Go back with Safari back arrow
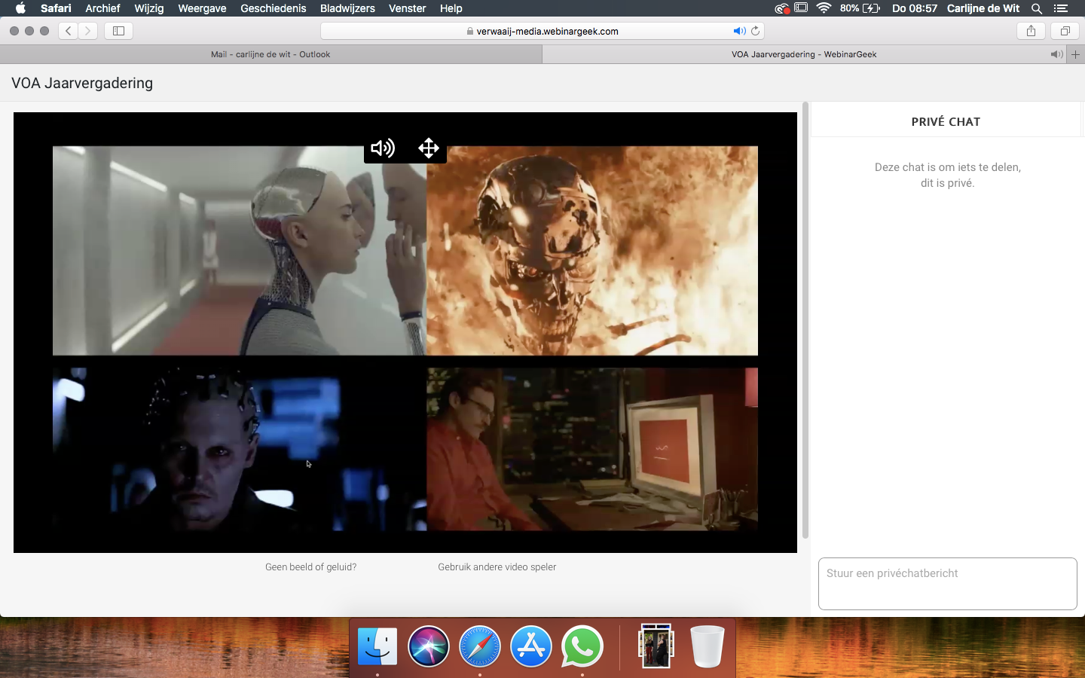 [x=69, y=31]
